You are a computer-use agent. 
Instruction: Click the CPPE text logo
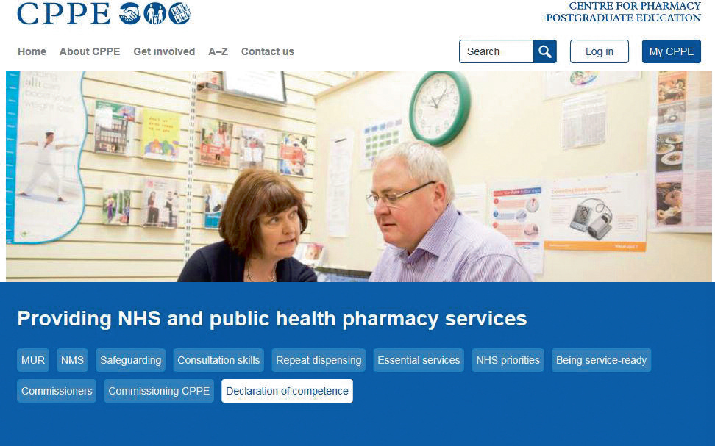tap(64, 14)
